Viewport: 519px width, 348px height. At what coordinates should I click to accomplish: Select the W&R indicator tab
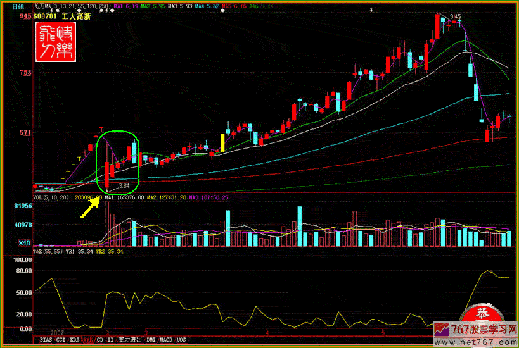click(x=88, y=340)
